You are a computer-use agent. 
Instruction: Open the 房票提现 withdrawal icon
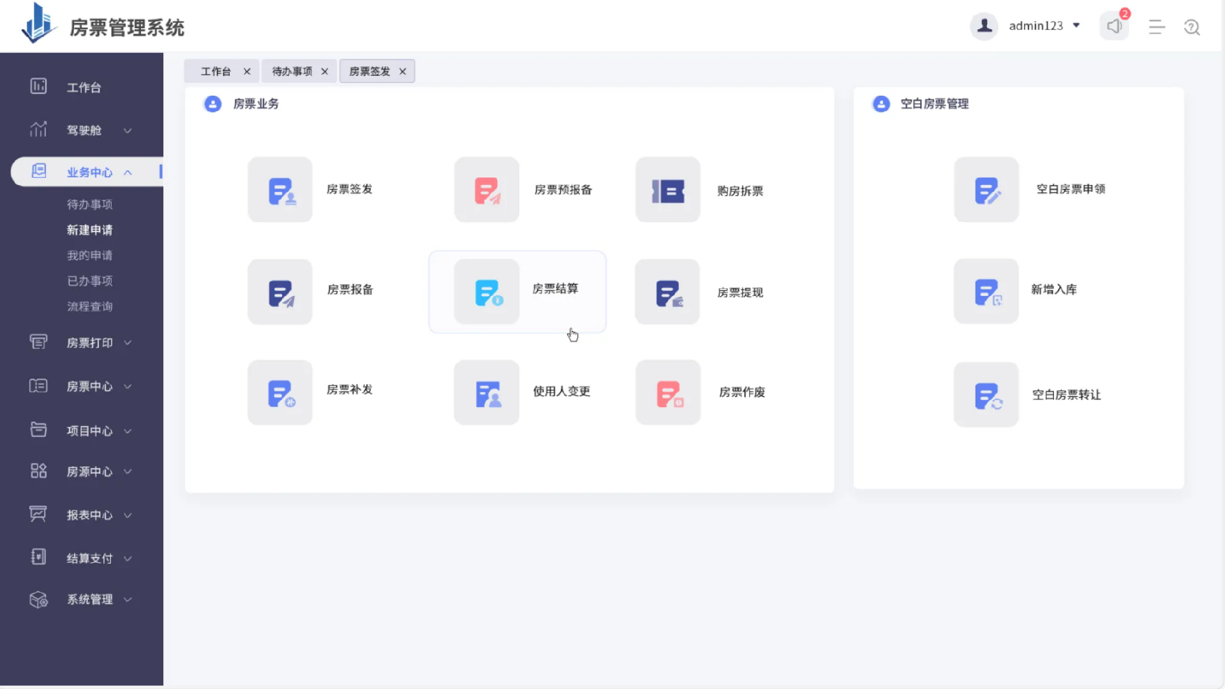[667, 292]
